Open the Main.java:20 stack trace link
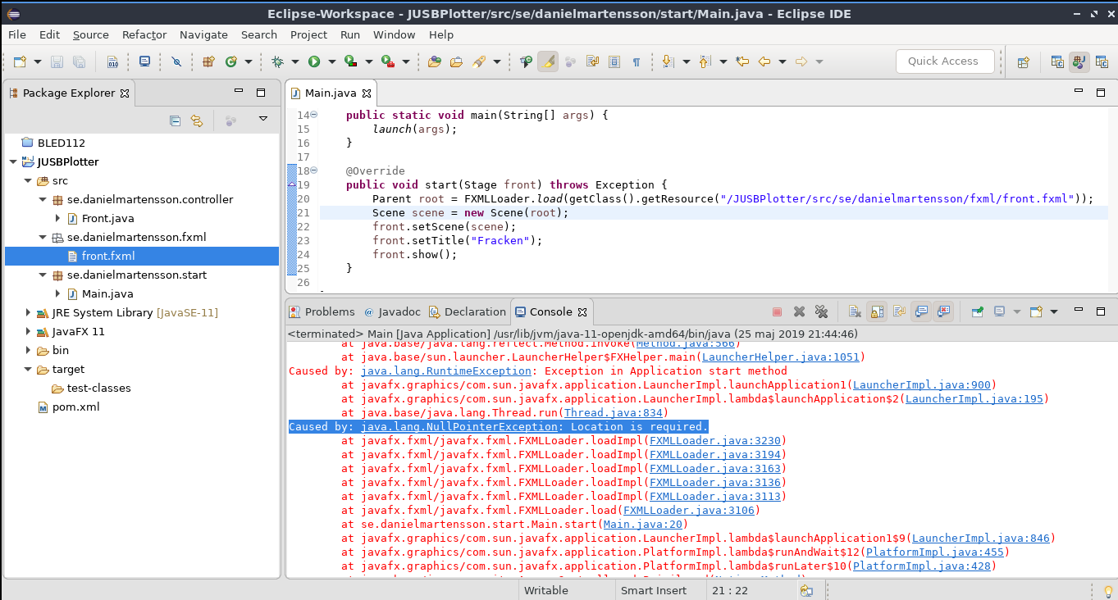This screenshot has height=600, width=1118. click(x=644, y=525)
